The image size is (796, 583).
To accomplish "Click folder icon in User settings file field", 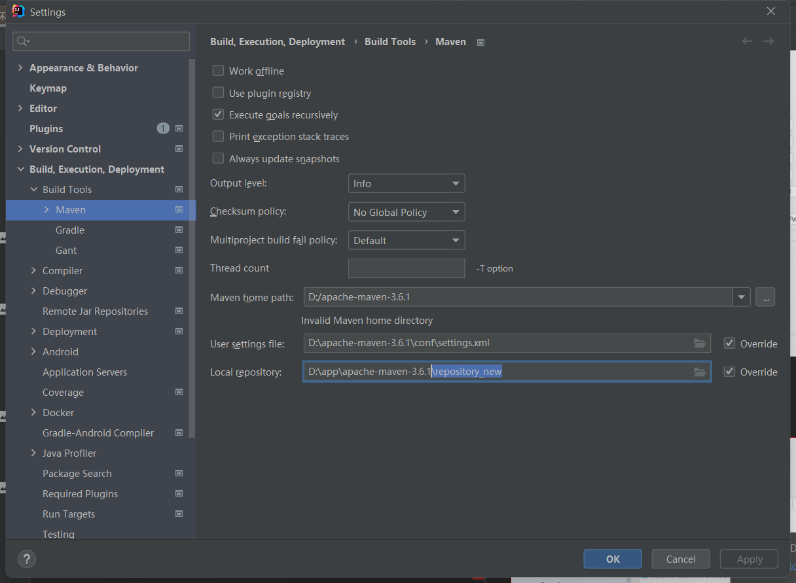I will (x=700, y=344).
